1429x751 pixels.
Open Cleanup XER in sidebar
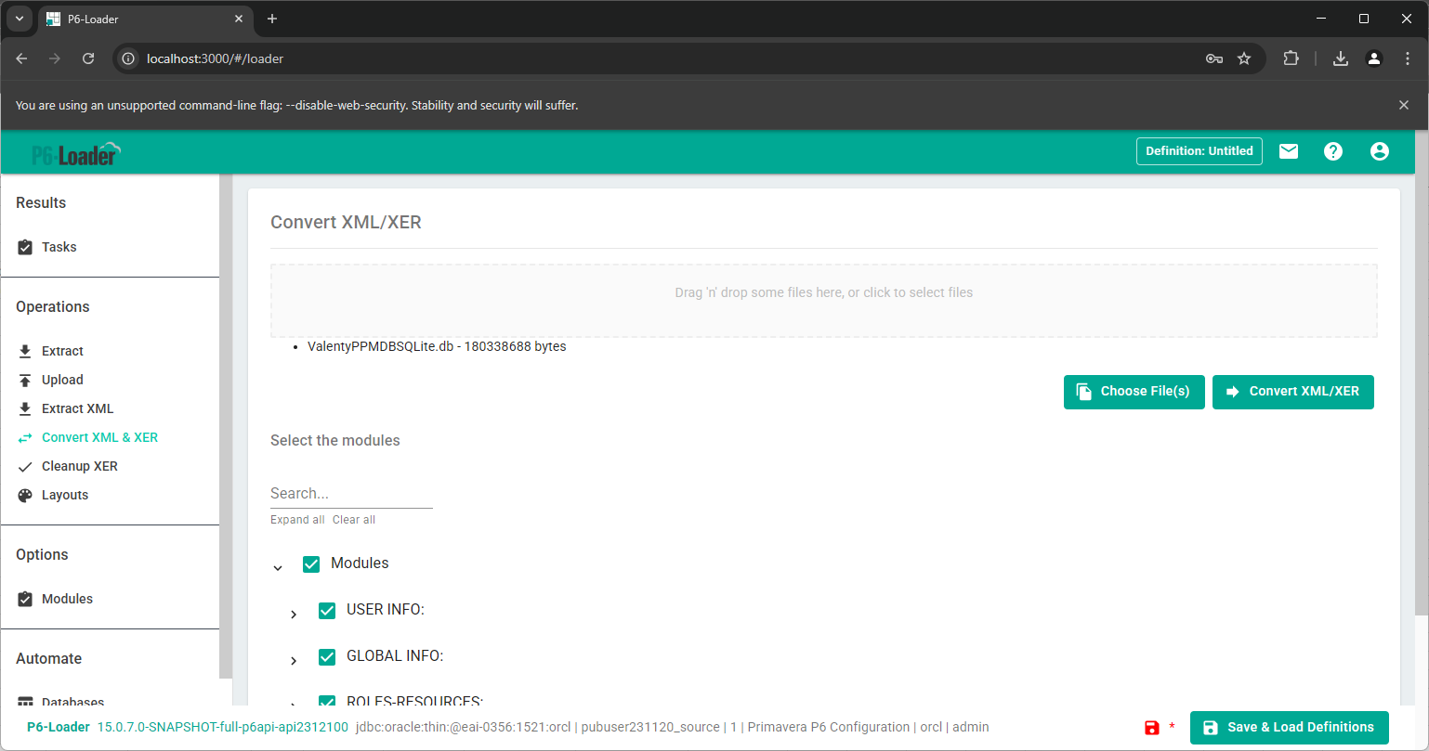pos(79,466)
